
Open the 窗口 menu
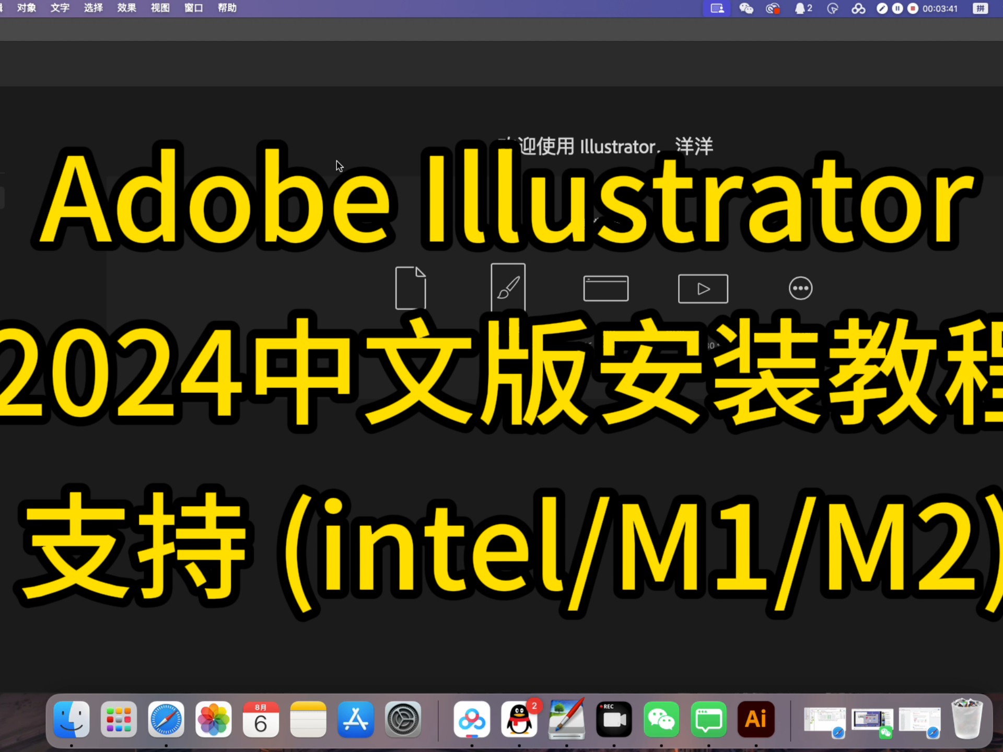193,8
